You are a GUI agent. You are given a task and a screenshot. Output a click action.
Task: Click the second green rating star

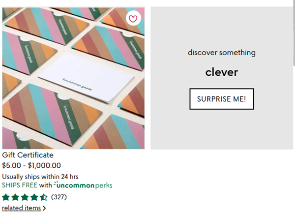point(15,197)
